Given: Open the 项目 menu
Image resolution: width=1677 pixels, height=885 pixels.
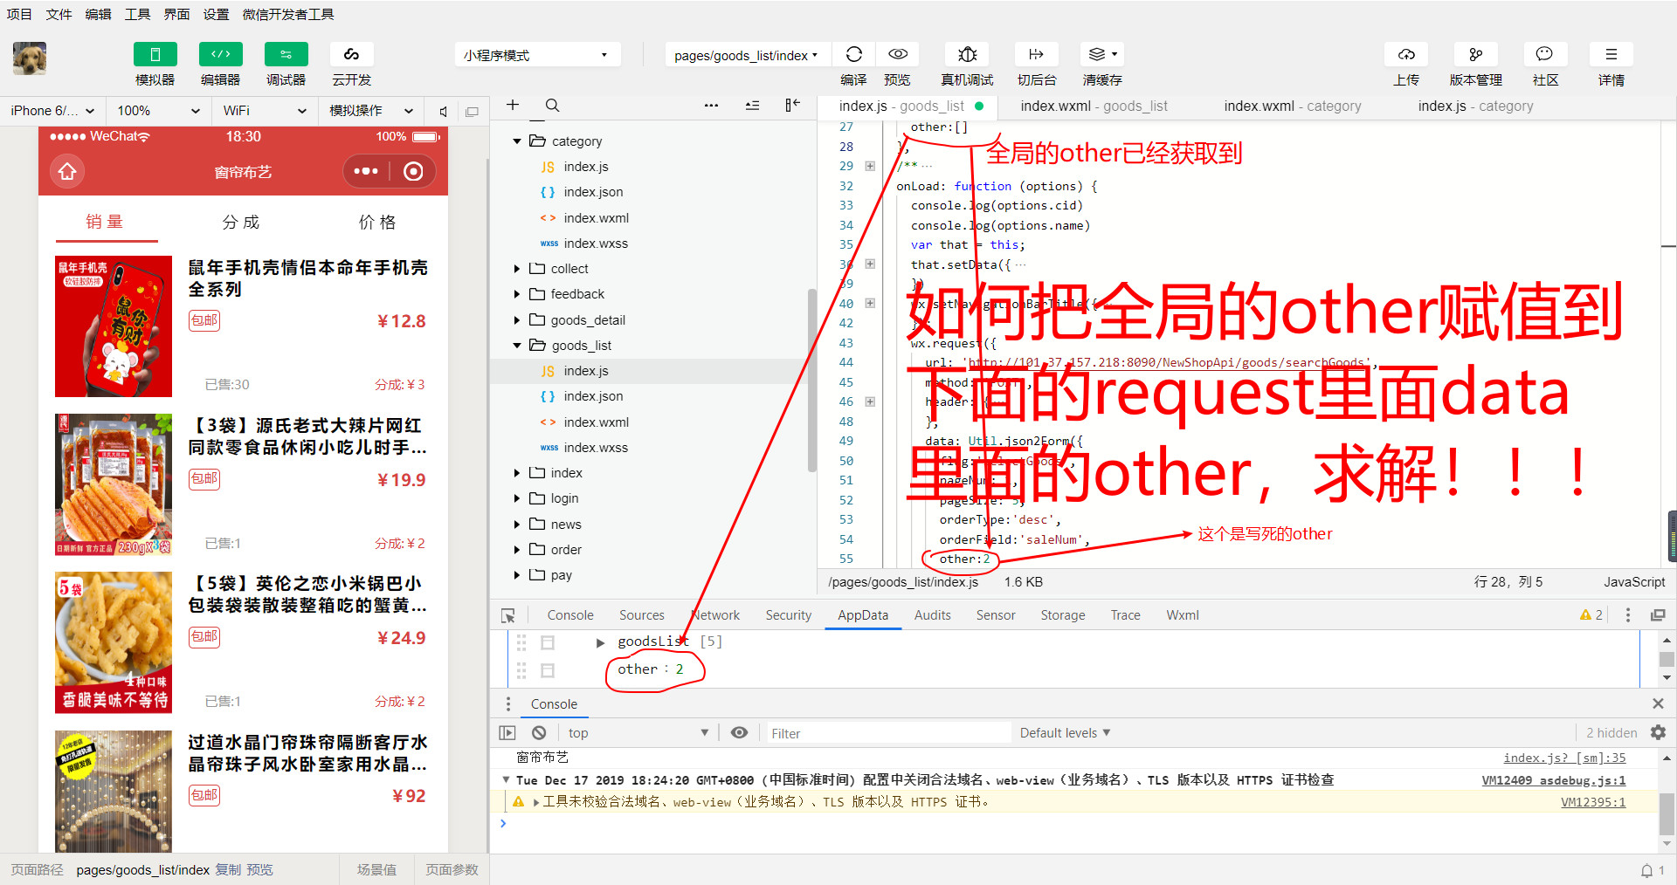Looking at the screenshot, I should [x=19, y=14].
